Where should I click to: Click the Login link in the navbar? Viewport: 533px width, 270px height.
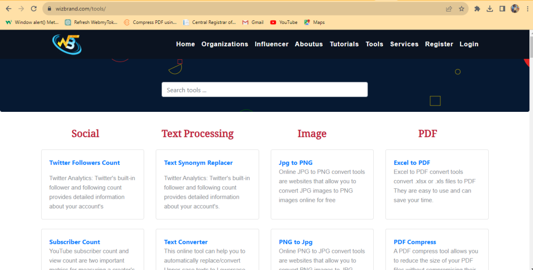(x=468, y=44)
